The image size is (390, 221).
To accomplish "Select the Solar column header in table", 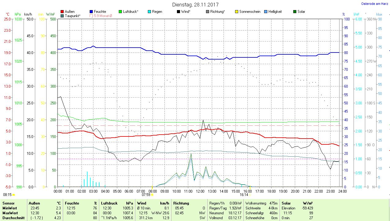I will (286, 203).
